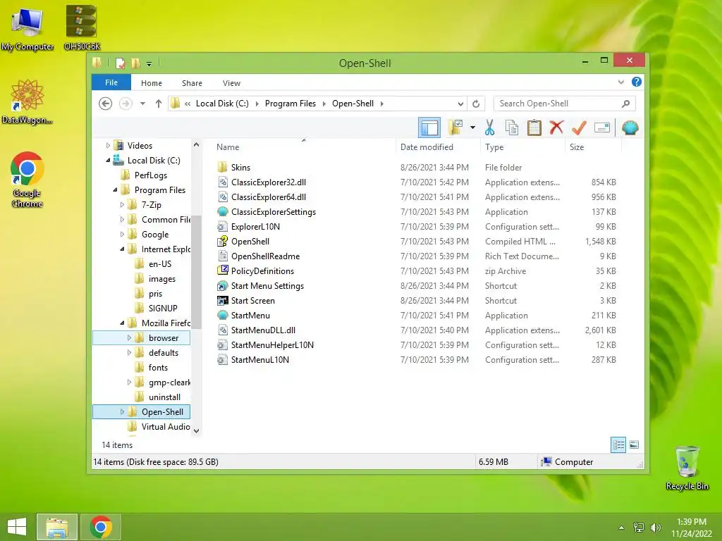Select the browser folder in tree
The width and height of the screenshot is (722, 541).
click(164, 337)
